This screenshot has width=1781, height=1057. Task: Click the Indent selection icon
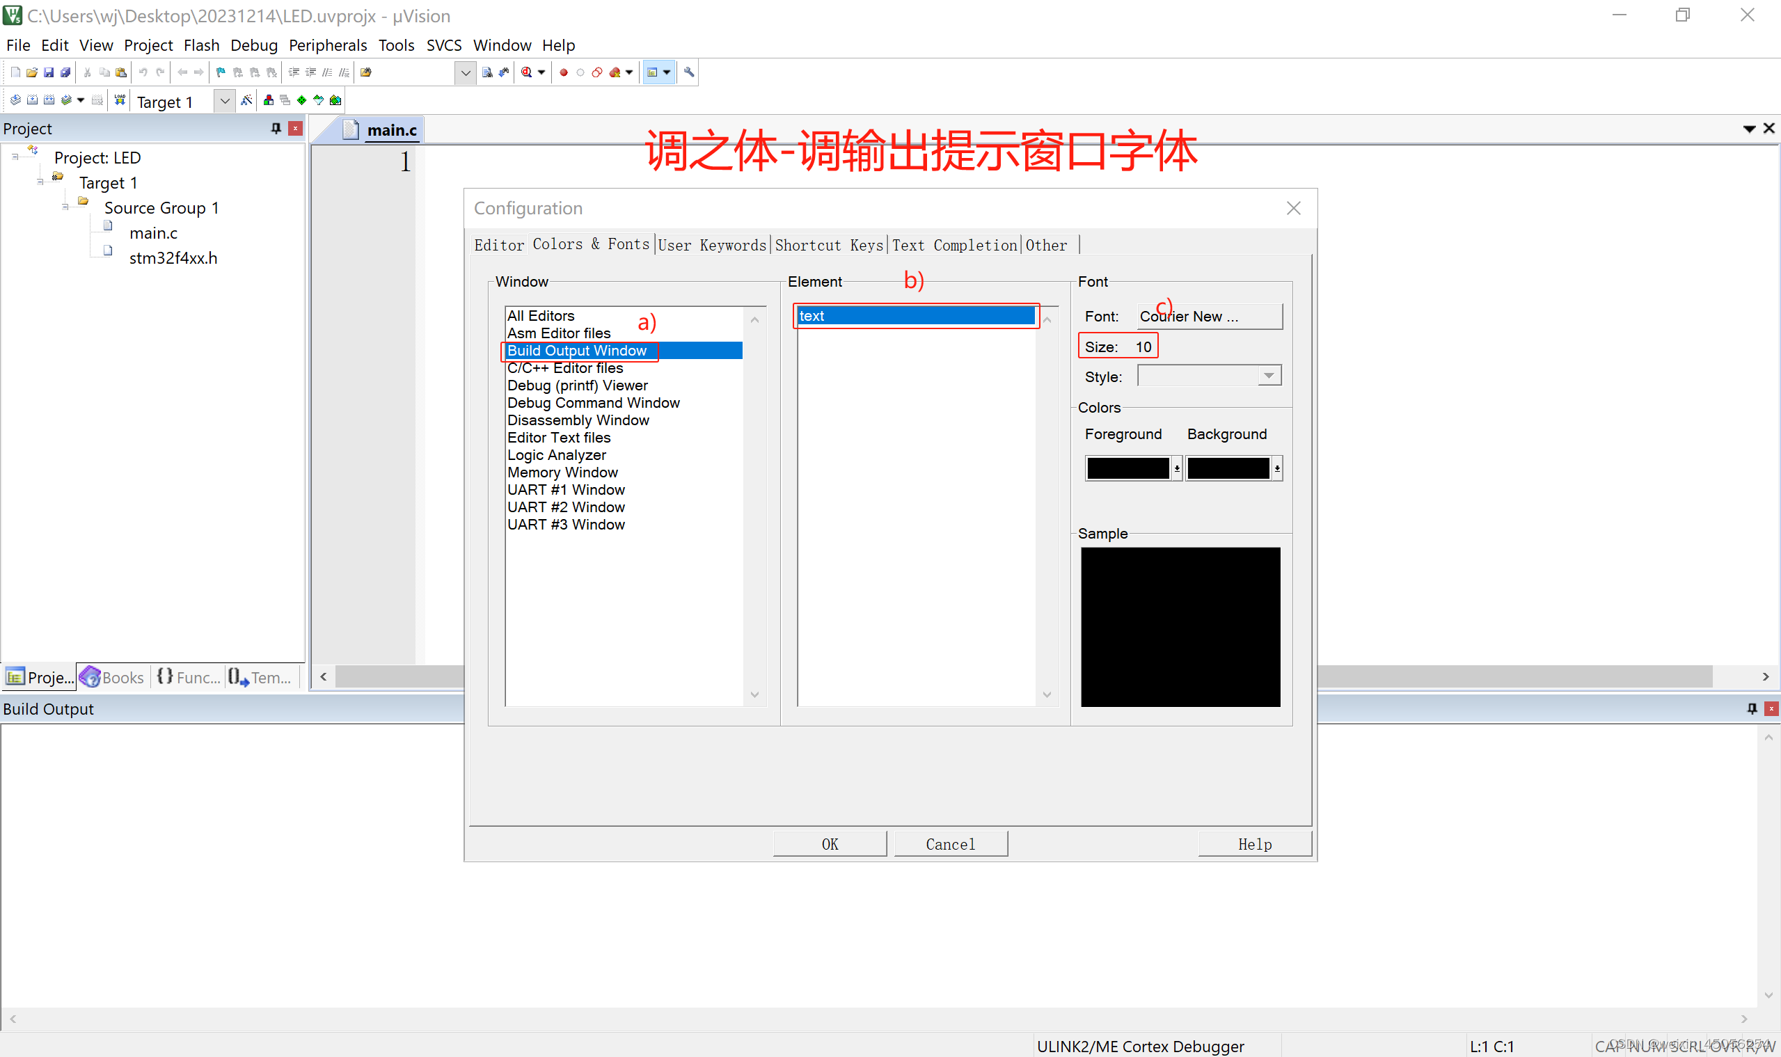(x=294, y=72)
